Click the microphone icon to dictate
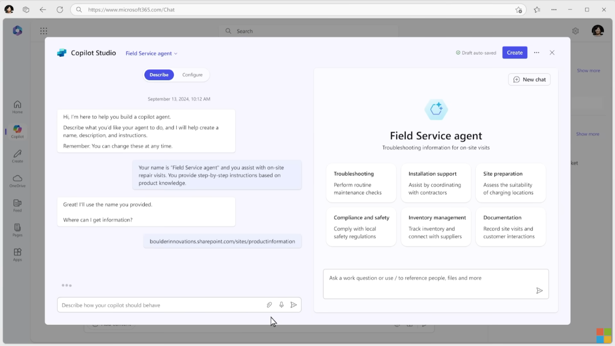 click(x=281, y=305)
